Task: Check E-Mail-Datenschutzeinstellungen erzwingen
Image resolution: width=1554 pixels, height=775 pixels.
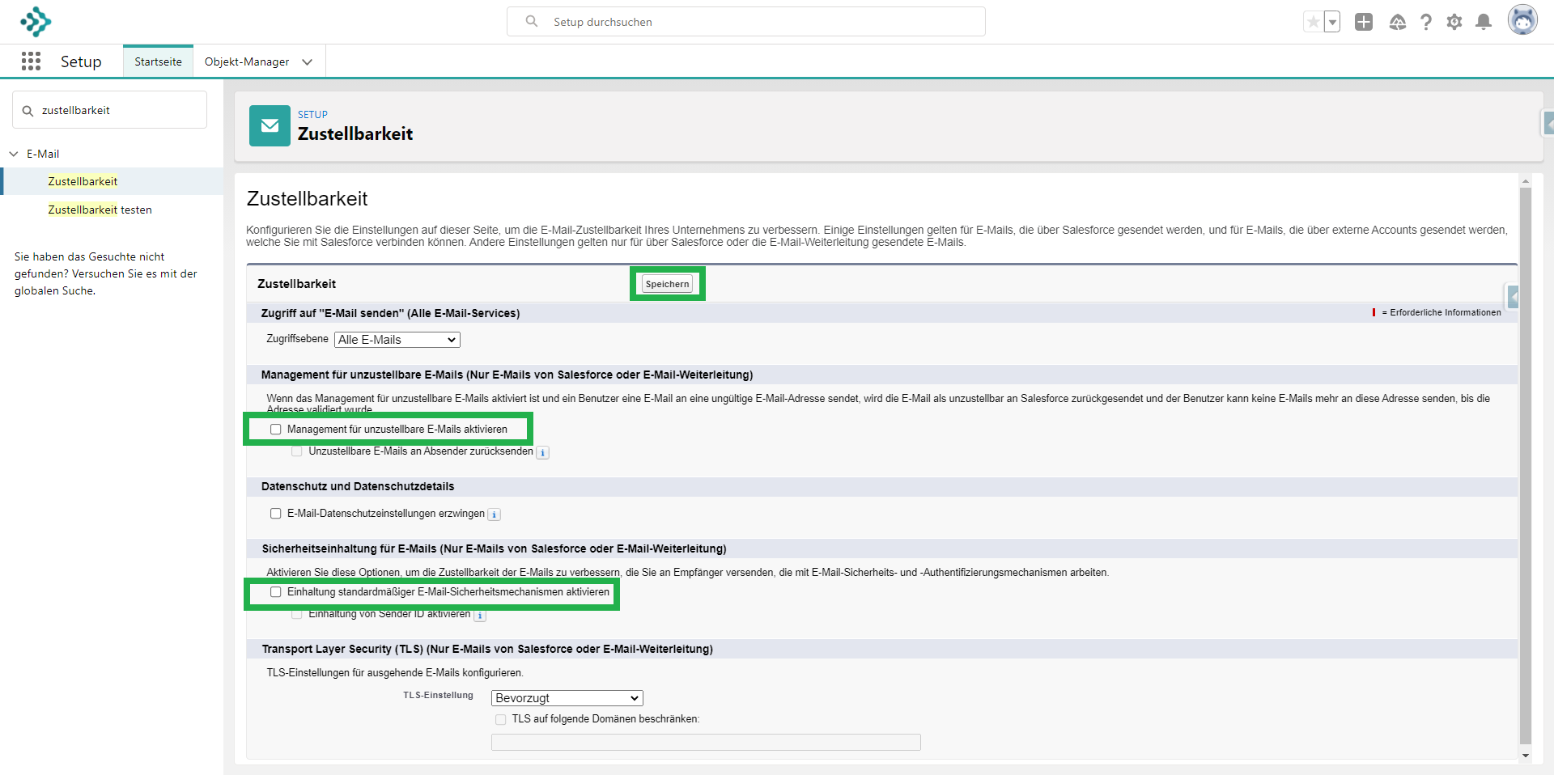Action: (x=276, y=514)
